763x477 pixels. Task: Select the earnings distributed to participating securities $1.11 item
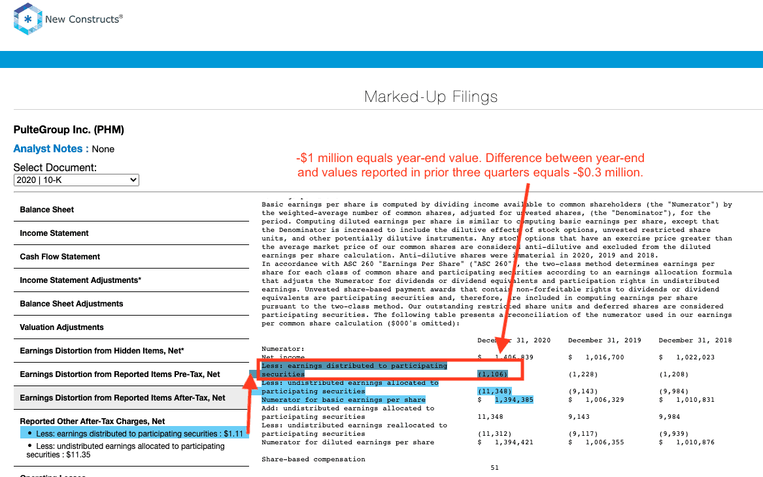134,433
